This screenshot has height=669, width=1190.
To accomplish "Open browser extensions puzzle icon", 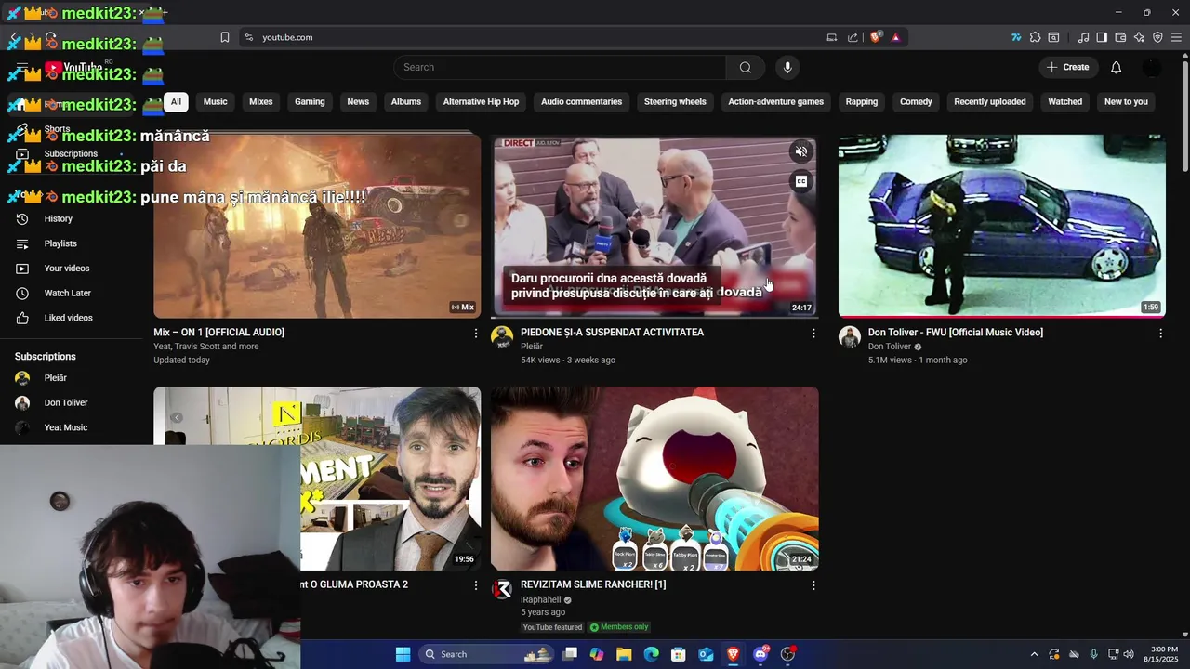I will click(1035, 37).
